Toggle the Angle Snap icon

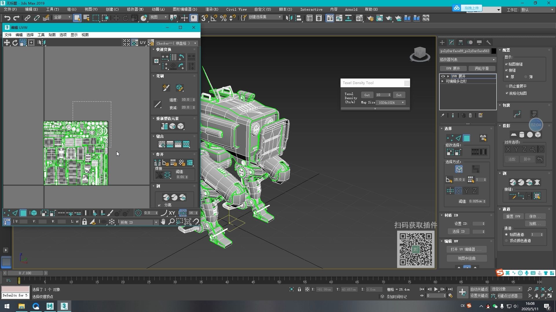pos(214,18)
